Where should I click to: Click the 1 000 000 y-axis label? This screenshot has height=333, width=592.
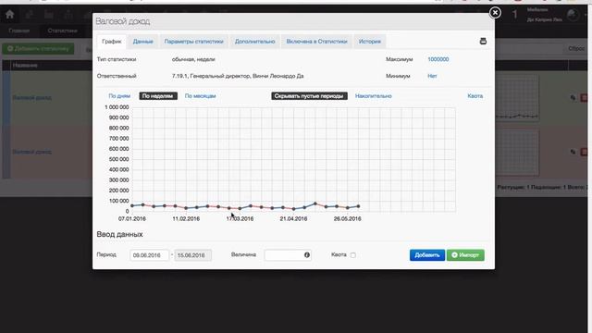117,107
